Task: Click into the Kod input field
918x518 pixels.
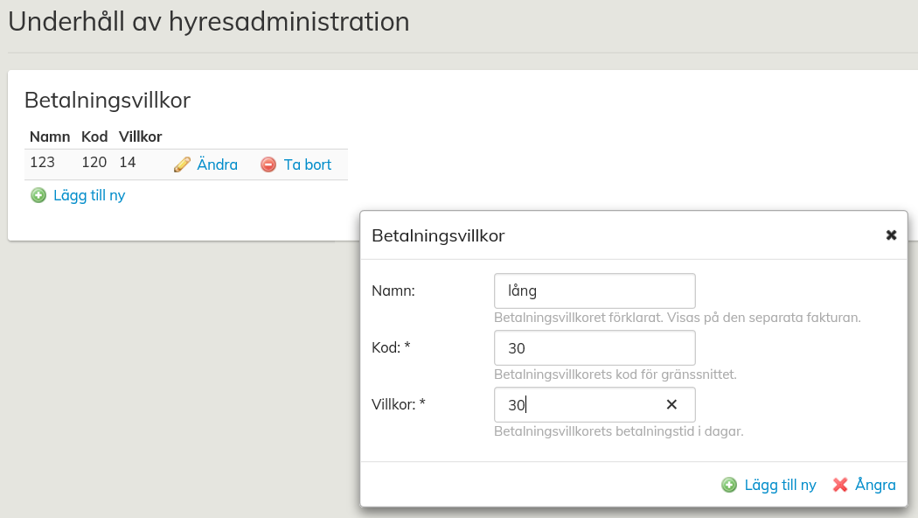Action: (595, 348)
